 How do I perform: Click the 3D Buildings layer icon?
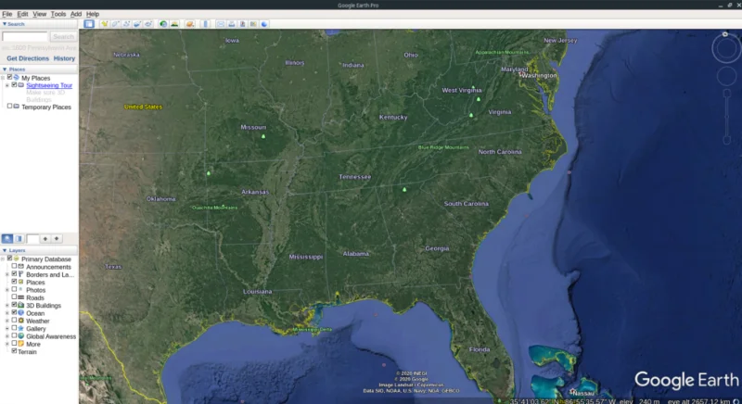[x=20, y=305]
